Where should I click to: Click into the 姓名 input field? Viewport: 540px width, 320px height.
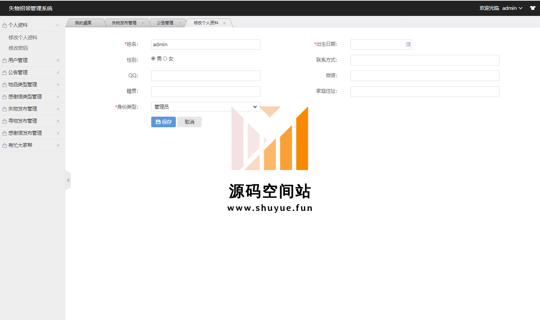pos(205,44)
